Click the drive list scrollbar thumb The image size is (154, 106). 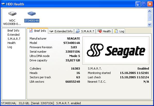point(149,17)
